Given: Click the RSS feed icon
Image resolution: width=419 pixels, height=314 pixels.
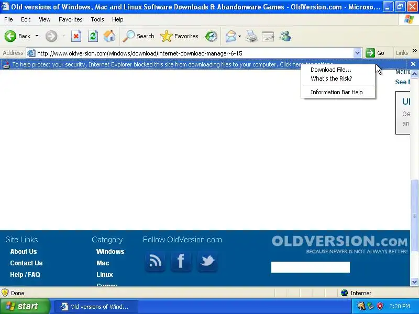Looking at the screenshot, I should [155, 261].
